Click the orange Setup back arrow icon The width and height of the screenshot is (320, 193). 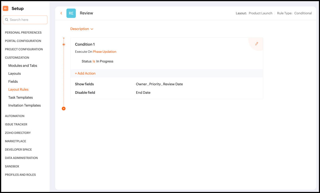(5, 8)
